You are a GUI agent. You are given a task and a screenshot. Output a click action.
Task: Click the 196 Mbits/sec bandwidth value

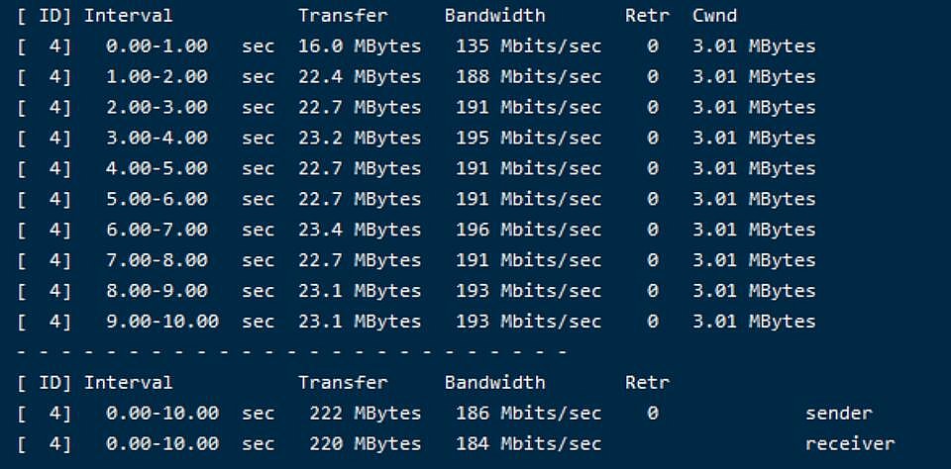coord(528,230)
